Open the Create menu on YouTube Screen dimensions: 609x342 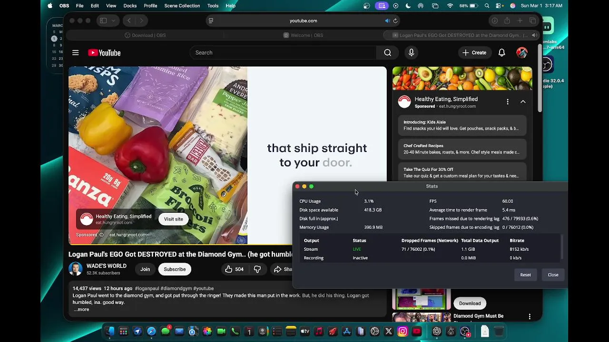tap(474, 53)
